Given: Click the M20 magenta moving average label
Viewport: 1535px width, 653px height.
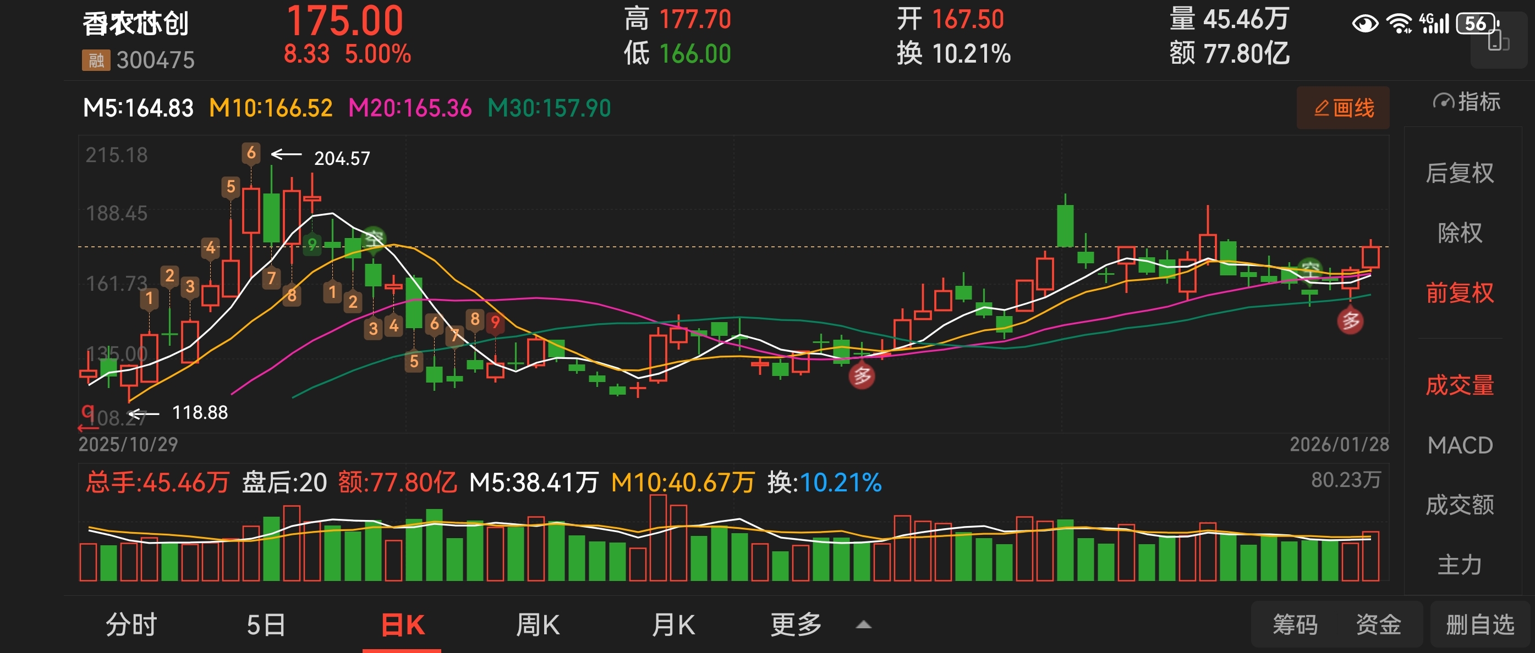Looking at the screenshot, I should pyautogui.click(x=409, y=108).
